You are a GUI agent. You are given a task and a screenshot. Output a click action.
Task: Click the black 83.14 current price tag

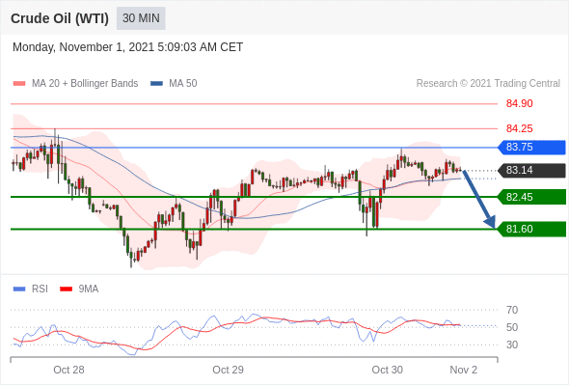pos(531,170)
